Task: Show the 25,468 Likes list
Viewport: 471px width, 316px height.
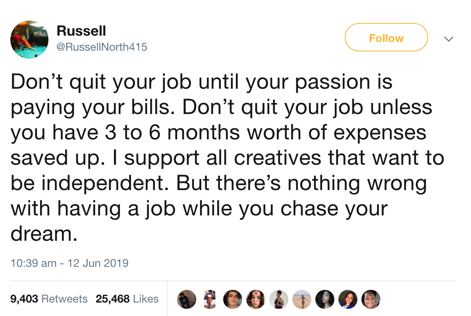Action: pos(127,299)
